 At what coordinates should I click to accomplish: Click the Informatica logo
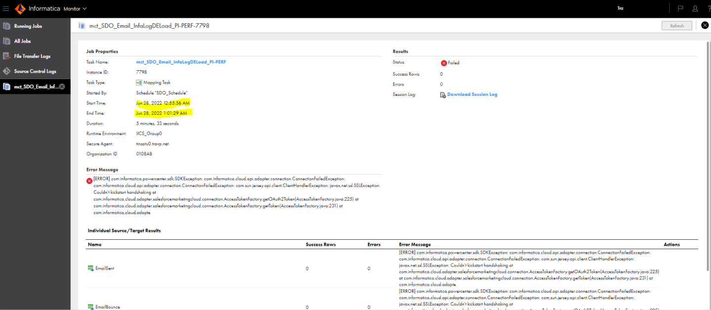coord(20,8)
